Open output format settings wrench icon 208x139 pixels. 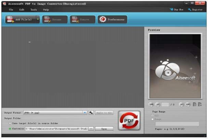pyautogui.click(x=91, y=112)
